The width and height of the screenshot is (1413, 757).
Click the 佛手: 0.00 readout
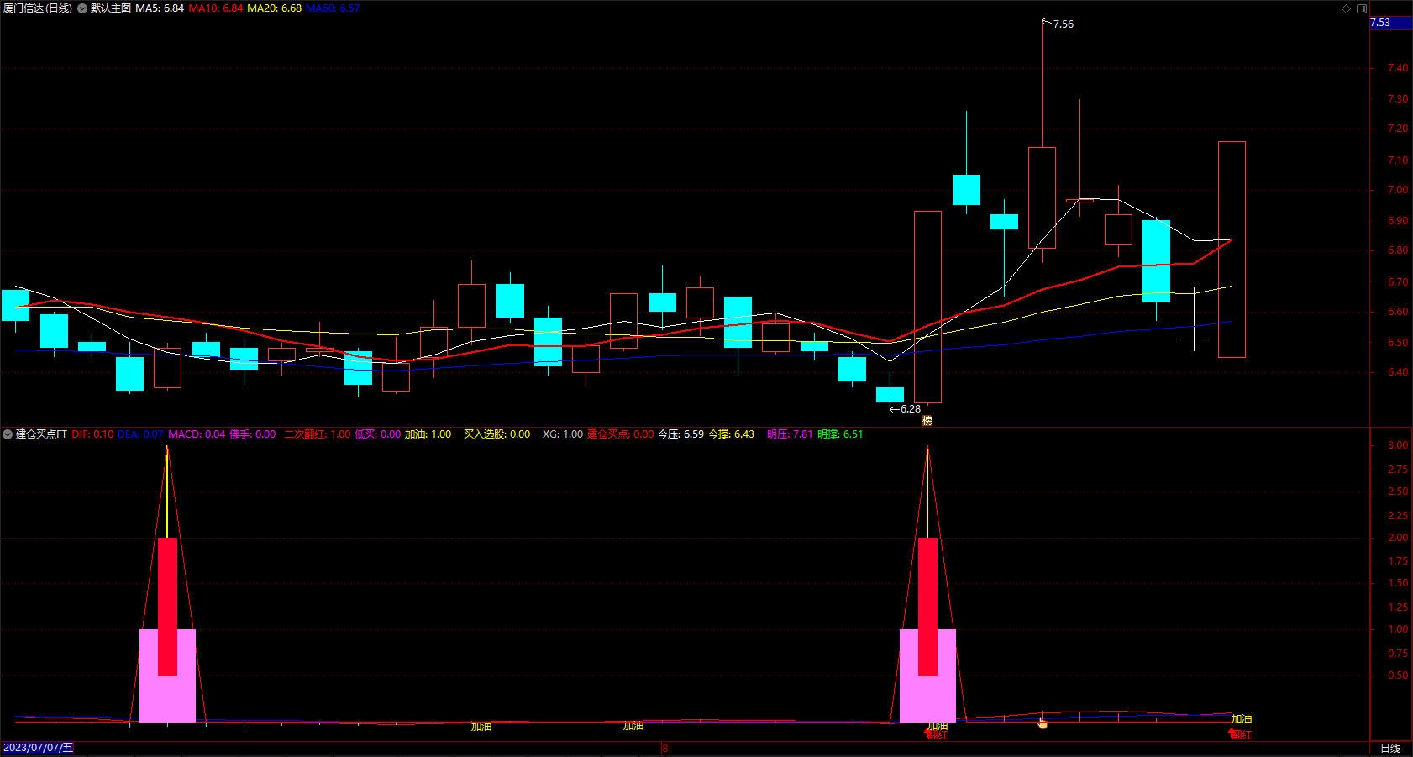coord(252,434)
